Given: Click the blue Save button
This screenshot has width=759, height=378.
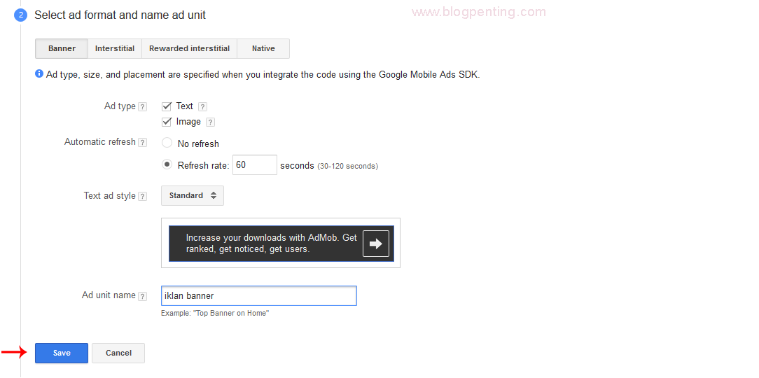Looking at the screenshot, I should pos(62,353).
